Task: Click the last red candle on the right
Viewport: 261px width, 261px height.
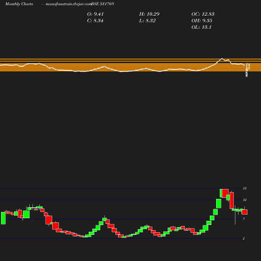Action: tap(244, 212)
